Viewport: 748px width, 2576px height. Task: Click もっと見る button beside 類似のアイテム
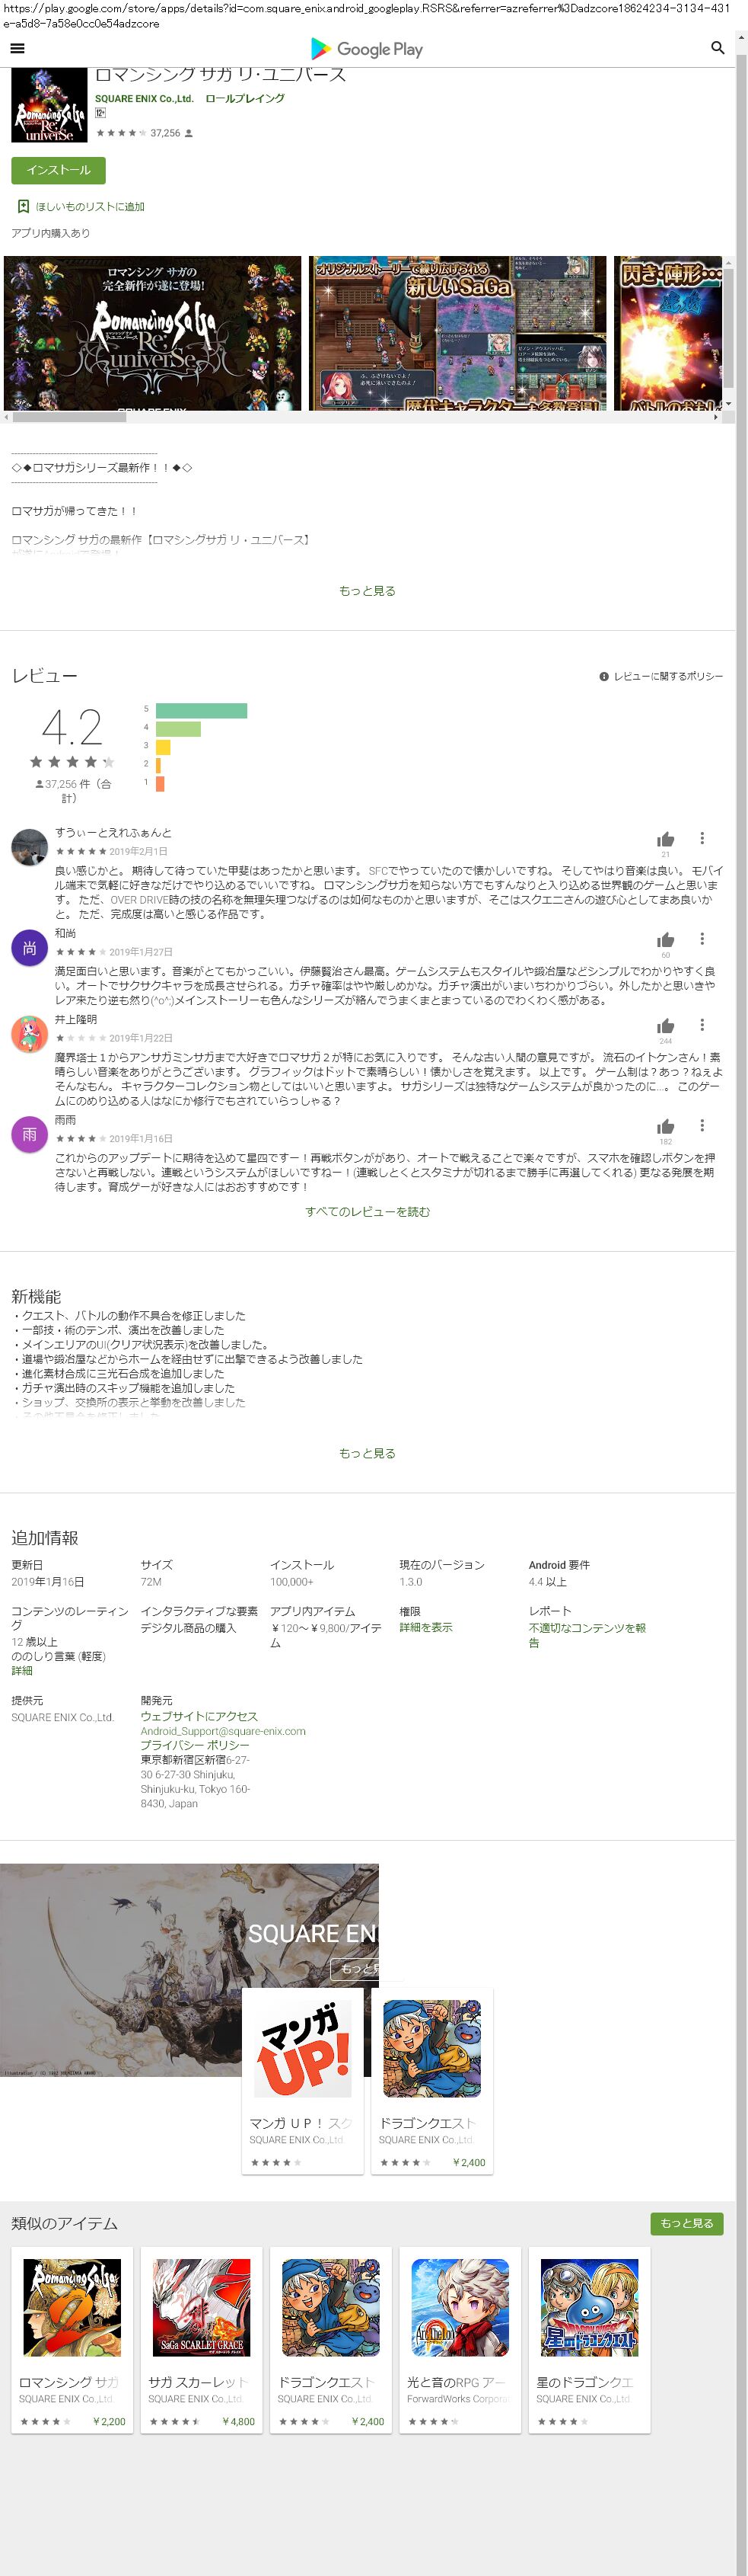coord(686,2223)
